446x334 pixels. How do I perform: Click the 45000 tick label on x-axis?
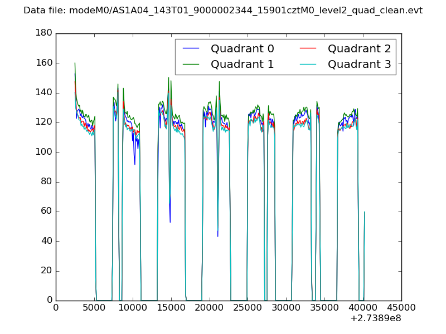click(401, 307)
